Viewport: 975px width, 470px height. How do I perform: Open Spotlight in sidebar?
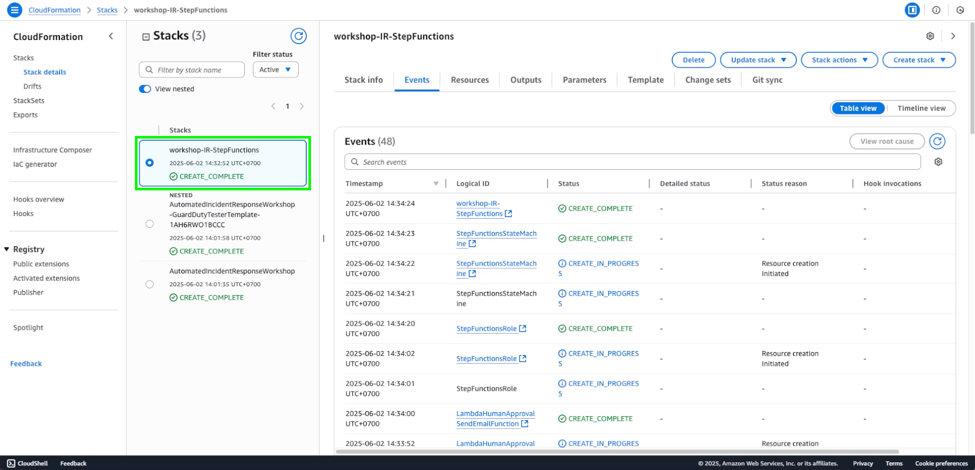(28, 327)
